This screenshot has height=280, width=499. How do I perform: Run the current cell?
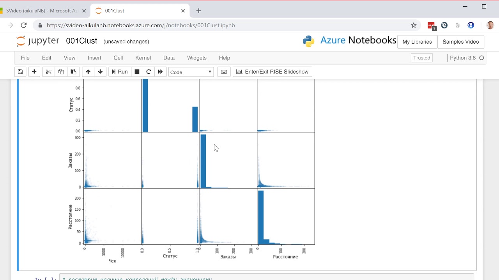tap(120, 72)
